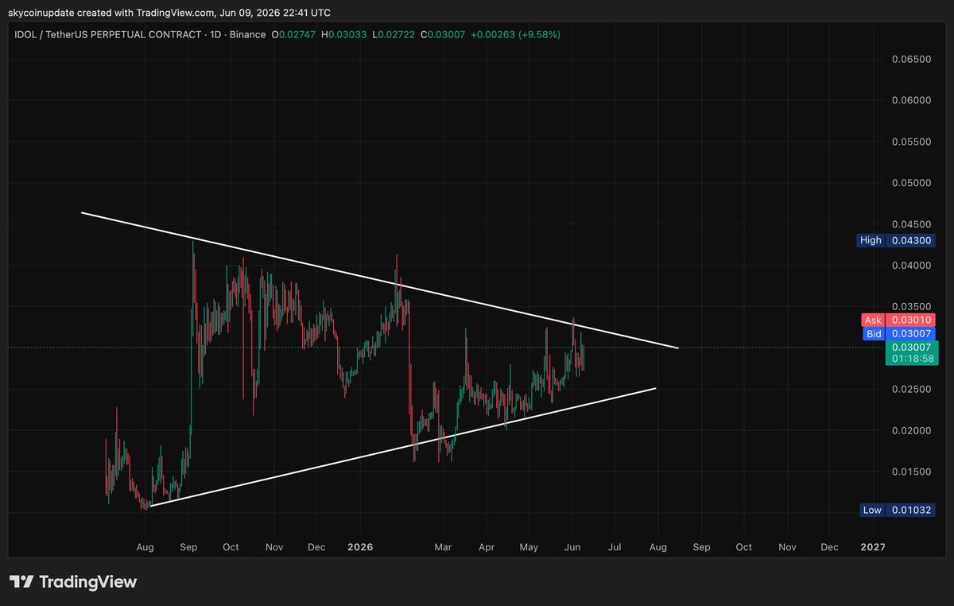Click the 0.02000 price axis value
This screenshot has height=606, width=954.
click(910, 430)
